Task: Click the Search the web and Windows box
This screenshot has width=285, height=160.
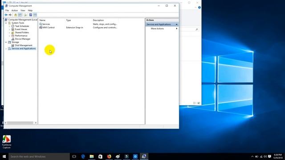Action: click(x=39, y=156)
